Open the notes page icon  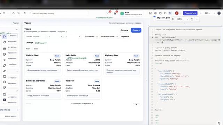(x=160, y=13)
